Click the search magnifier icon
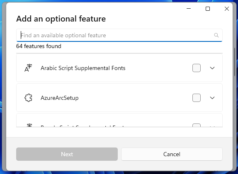The height and width of the screenshot is (174, 238). (x=216, y=35)
